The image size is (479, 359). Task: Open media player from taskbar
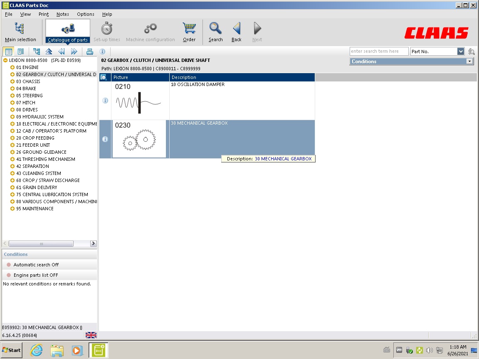[77, 350]
